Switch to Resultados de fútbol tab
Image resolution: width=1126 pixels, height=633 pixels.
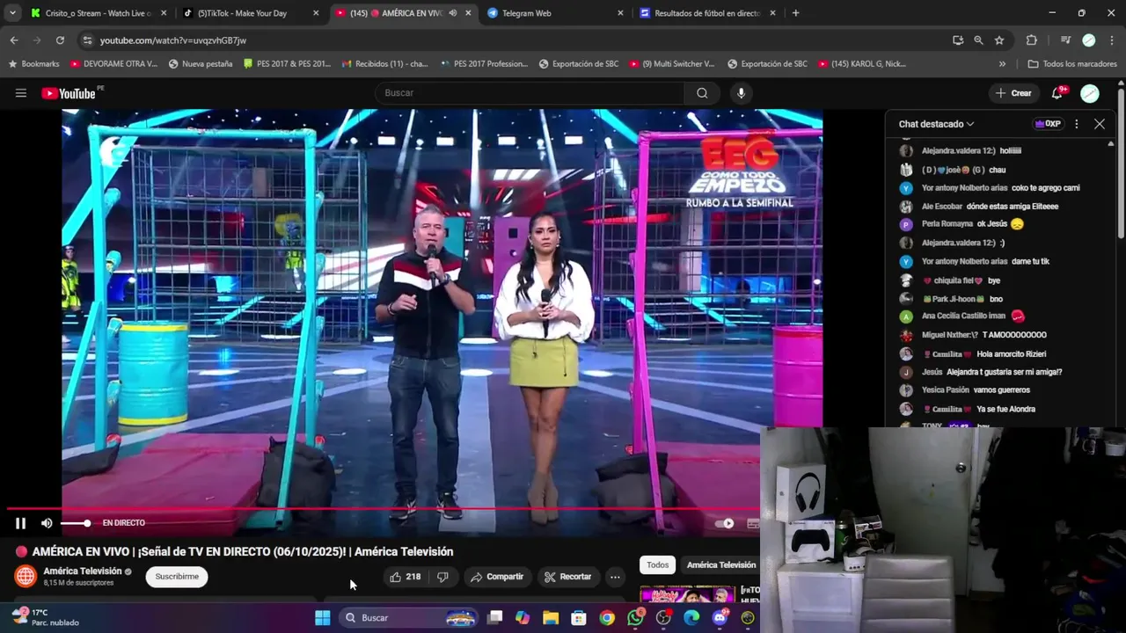[x=708, y=13]
